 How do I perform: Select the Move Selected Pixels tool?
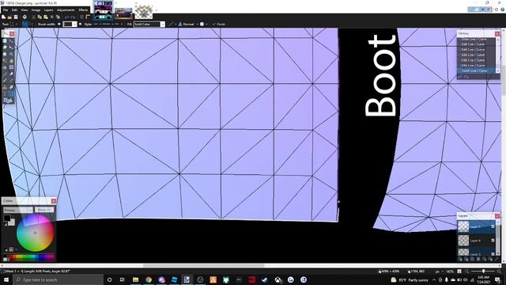click(x=11, y=41)
